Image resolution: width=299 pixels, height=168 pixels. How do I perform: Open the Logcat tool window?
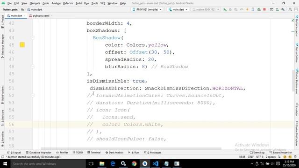point(14,153)
